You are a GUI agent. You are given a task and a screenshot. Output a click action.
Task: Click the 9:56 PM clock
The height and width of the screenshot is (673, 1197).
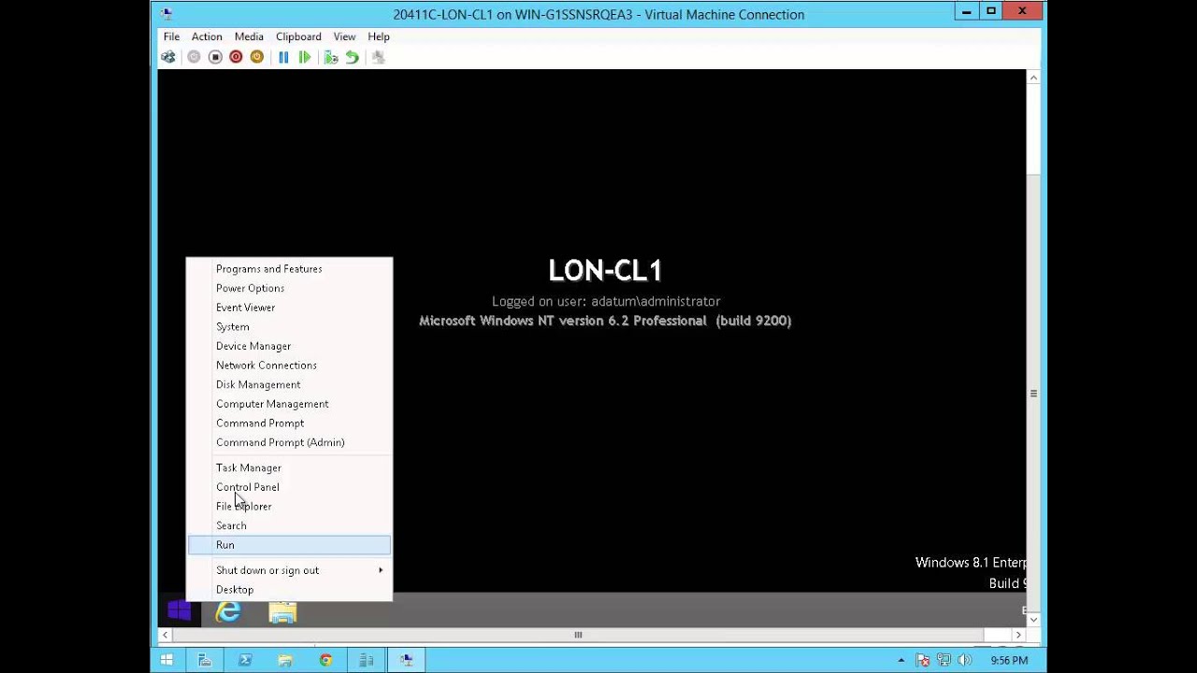tap(1009, 660)
